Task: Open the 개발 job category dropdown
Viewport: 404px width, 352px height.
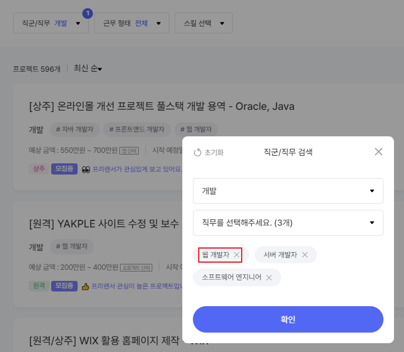Action: click(288, 191)
